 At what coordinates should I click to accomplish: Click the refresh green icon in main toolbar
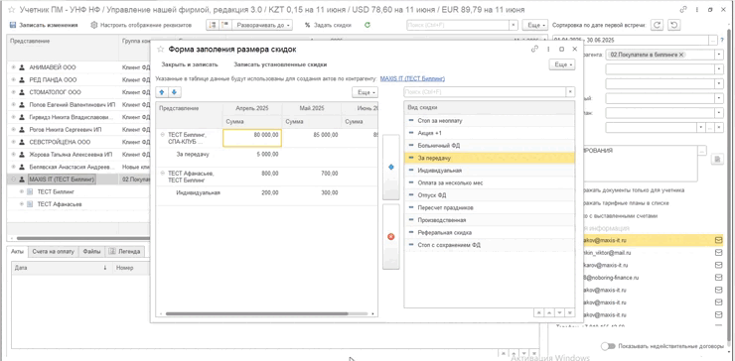(367, 25)
